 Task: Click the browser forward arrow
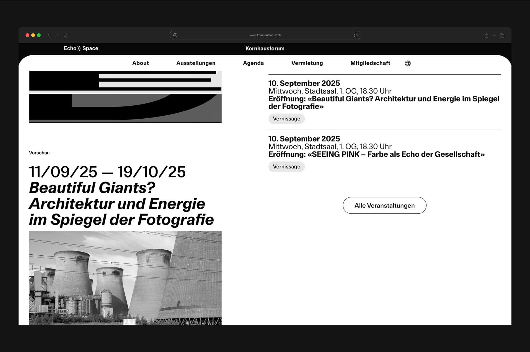click(57, 35)
